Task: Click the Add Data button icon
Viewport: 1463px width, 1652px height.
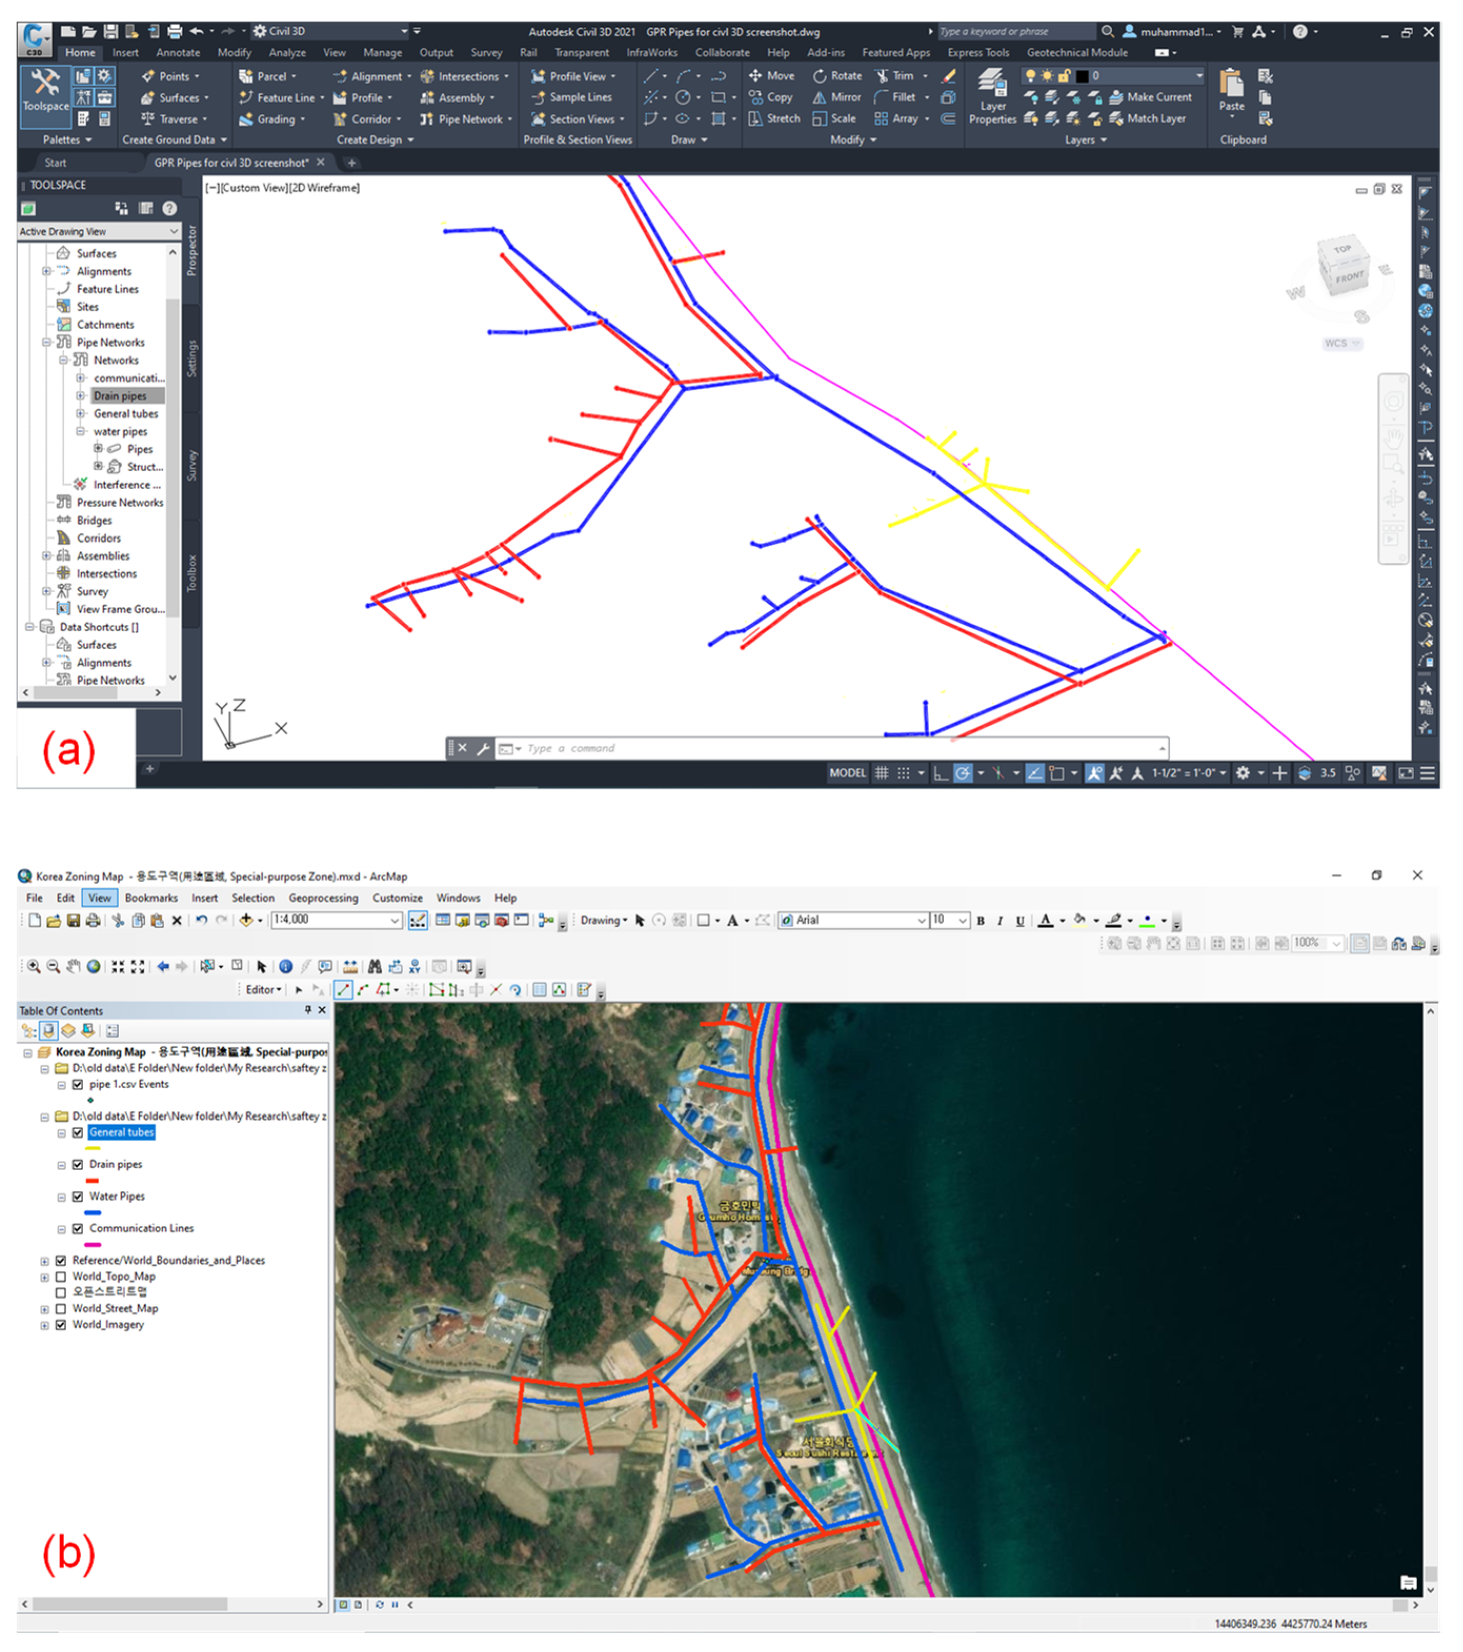Action: (246, 920)
